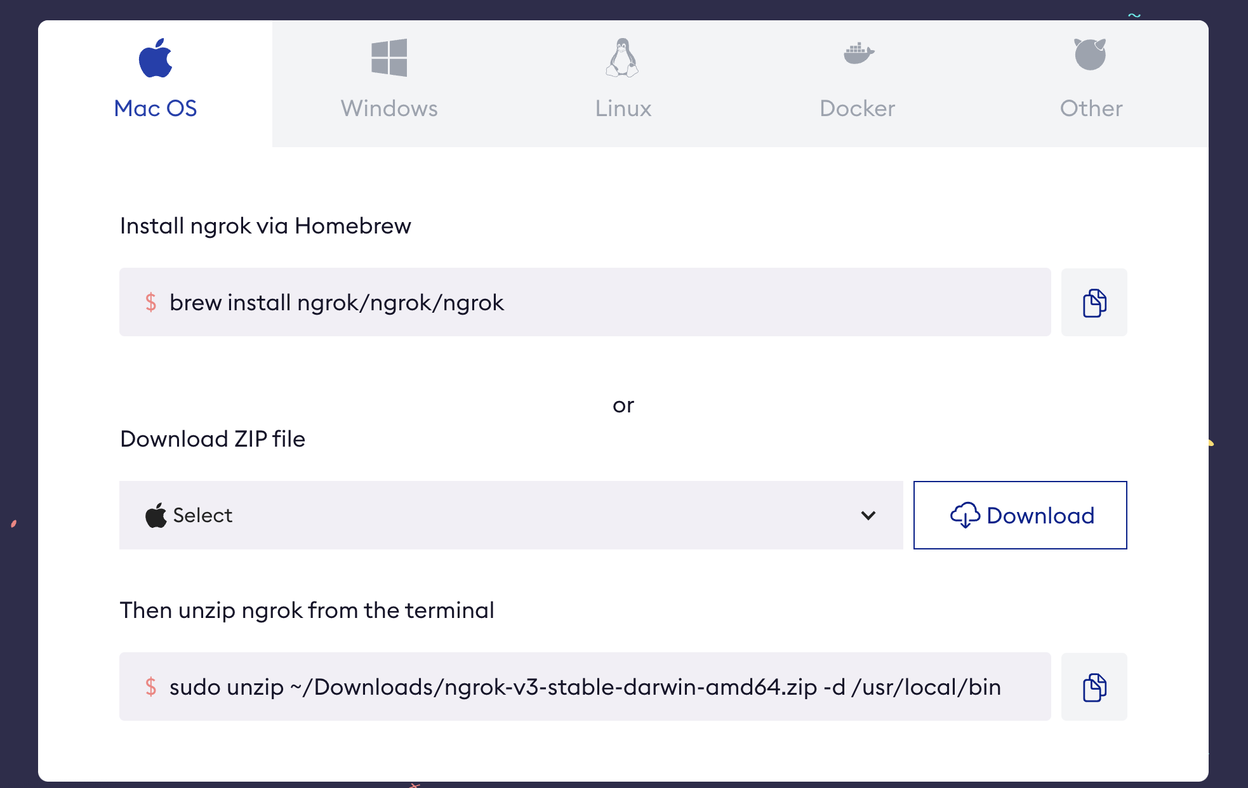Click the Windows logo icon

pyautogui.click(x=389, y=58)
